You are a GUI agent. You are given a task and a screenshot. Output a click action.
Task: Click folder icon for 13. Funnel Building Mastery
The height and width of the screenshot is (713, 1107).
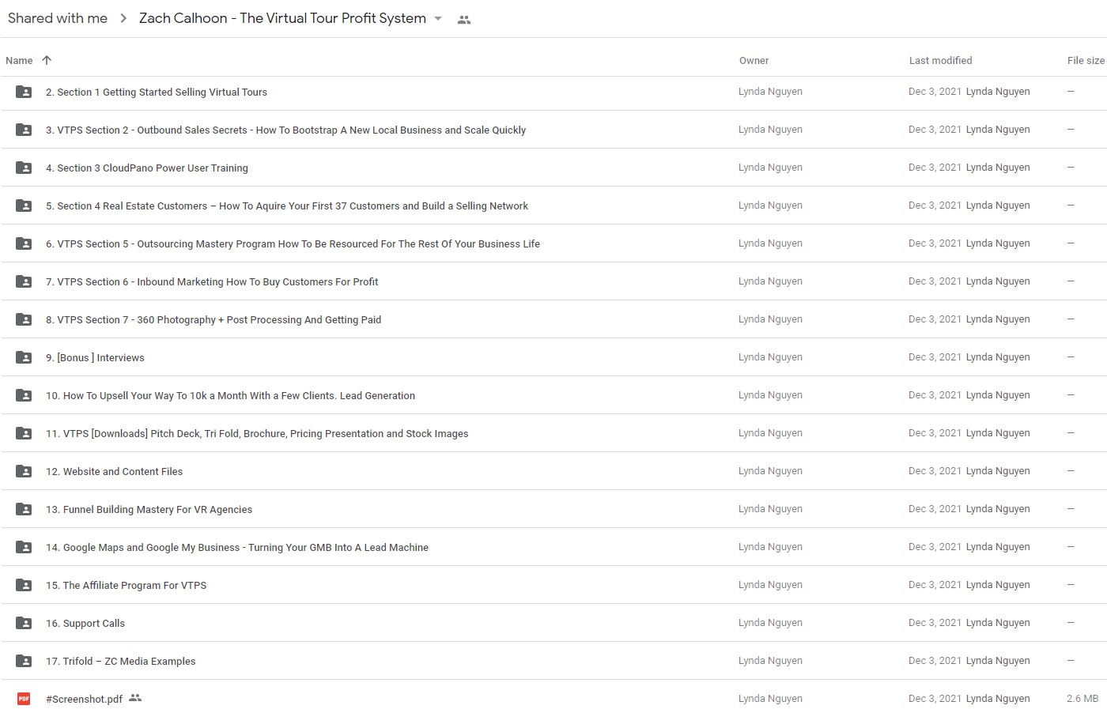[24, 509]
